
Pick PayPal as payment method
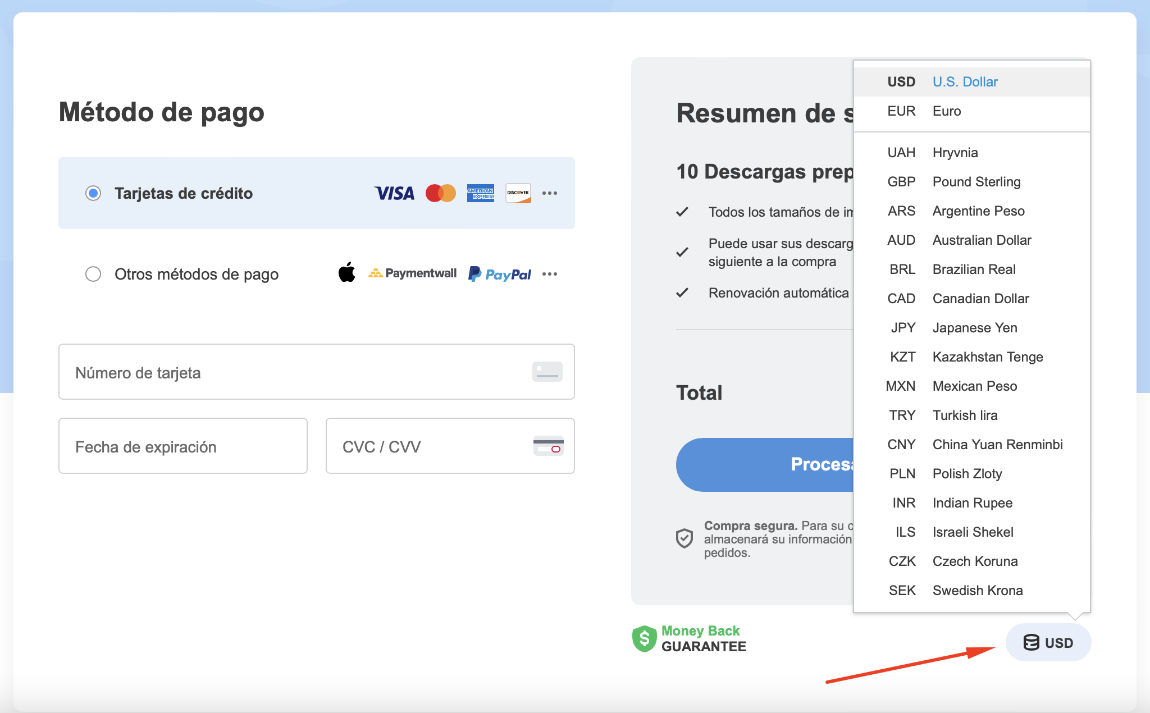pyautogui.click(x=499, y=273)
